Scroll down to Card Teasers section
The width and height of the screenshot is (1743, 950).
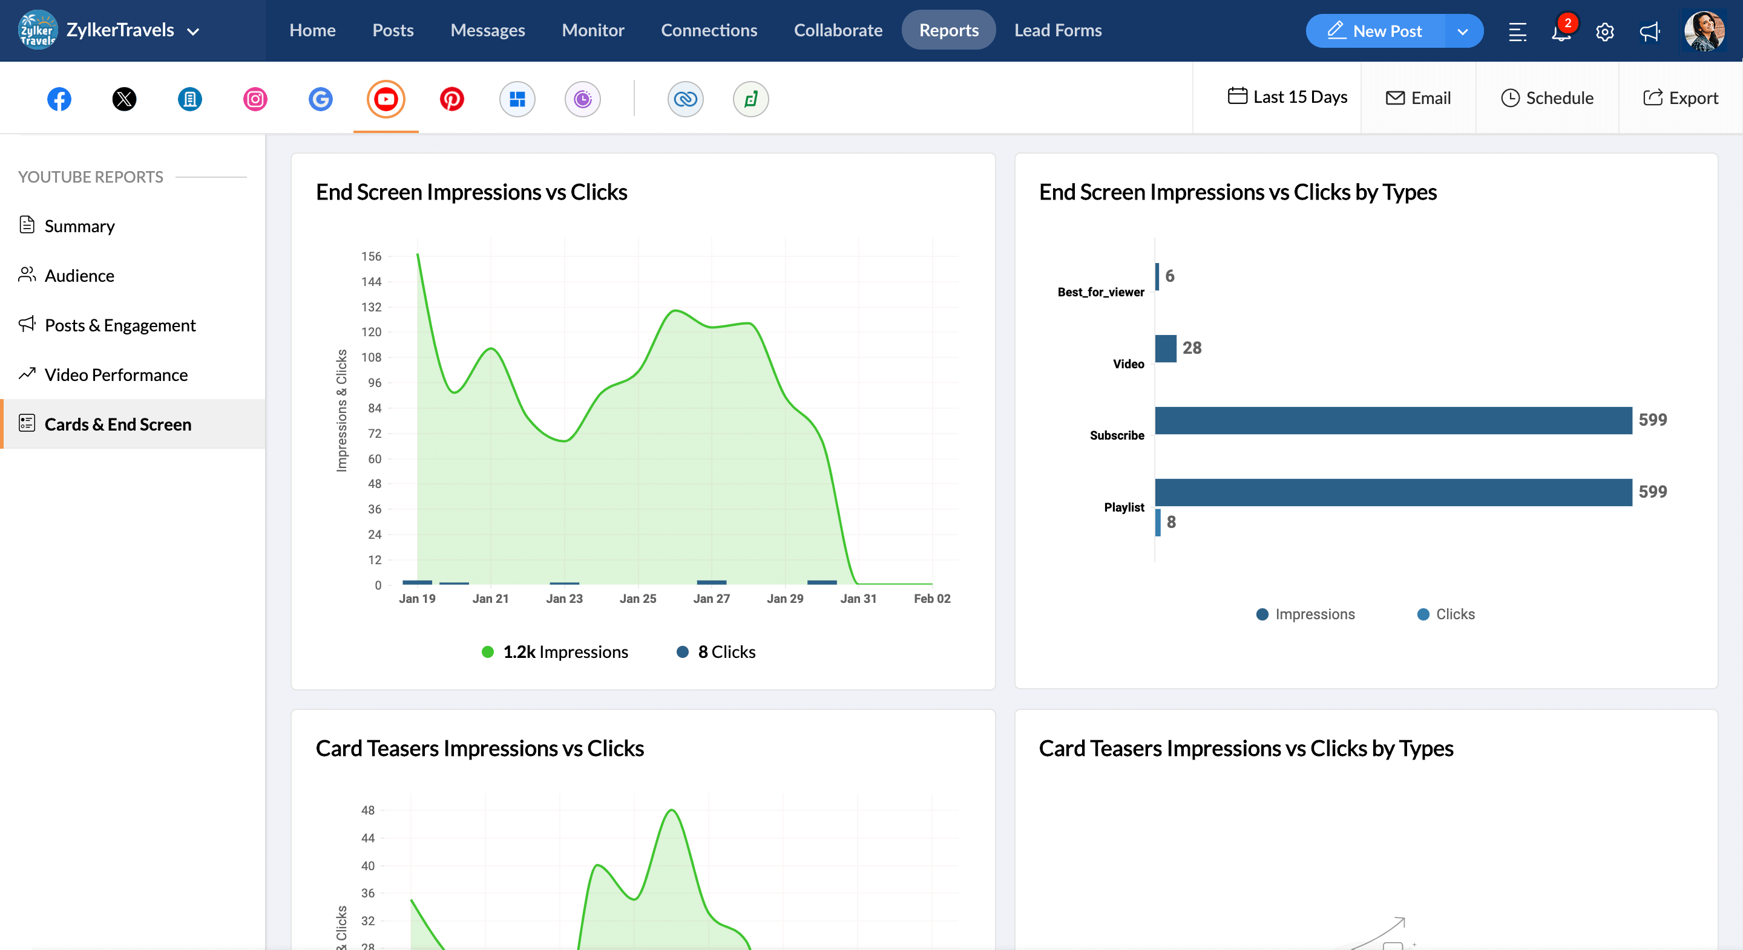(x=480, y=746)
